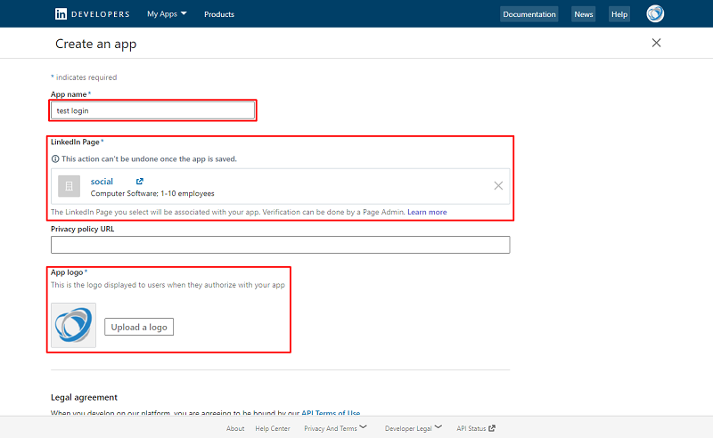Click the Upload a logo button

(x=139, y=327)
